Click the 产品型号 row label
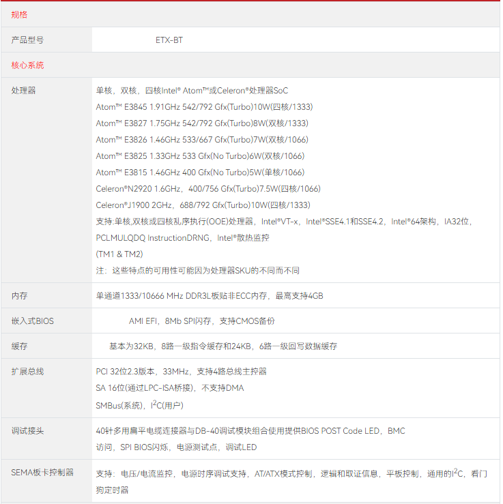Image resolution: width=503 pixels, height=504 pixels. pos(27,40)
